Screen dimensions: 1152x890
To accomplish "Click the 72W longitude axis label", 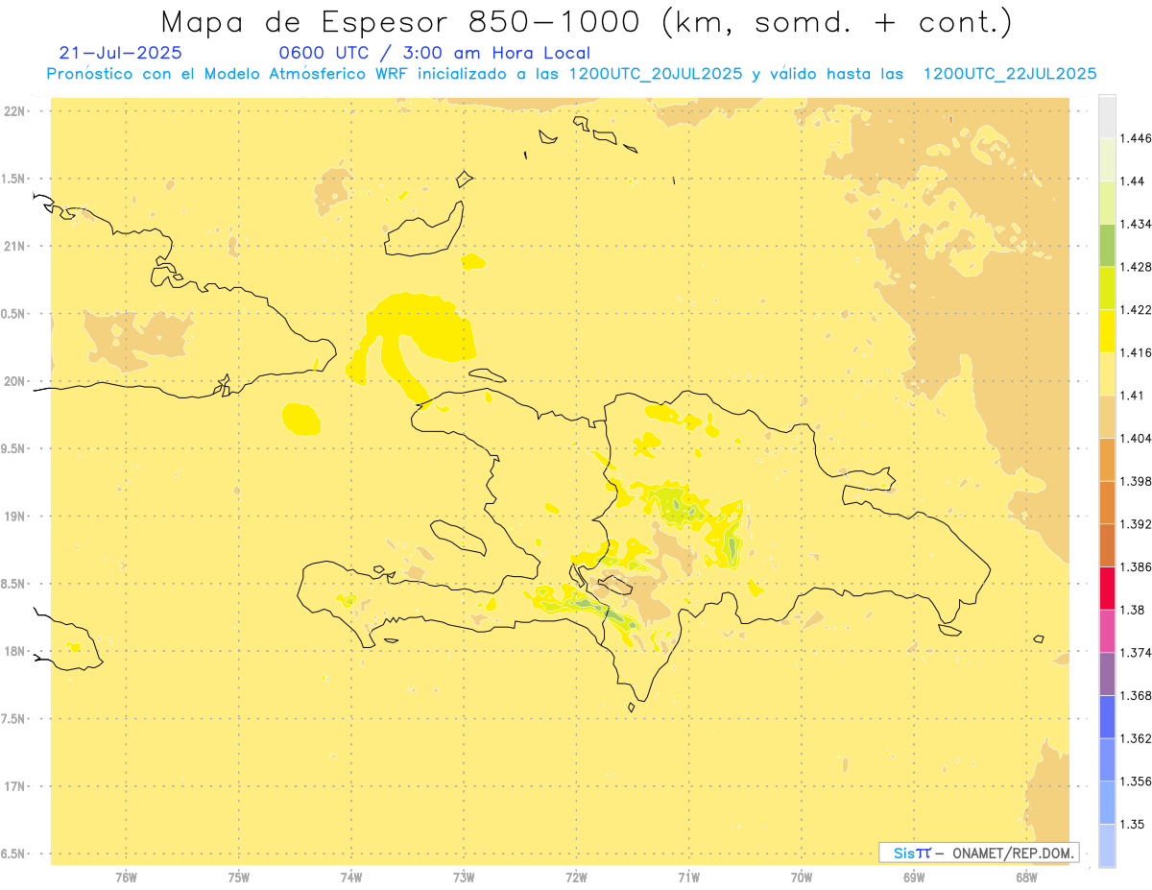I will (576, 877).
